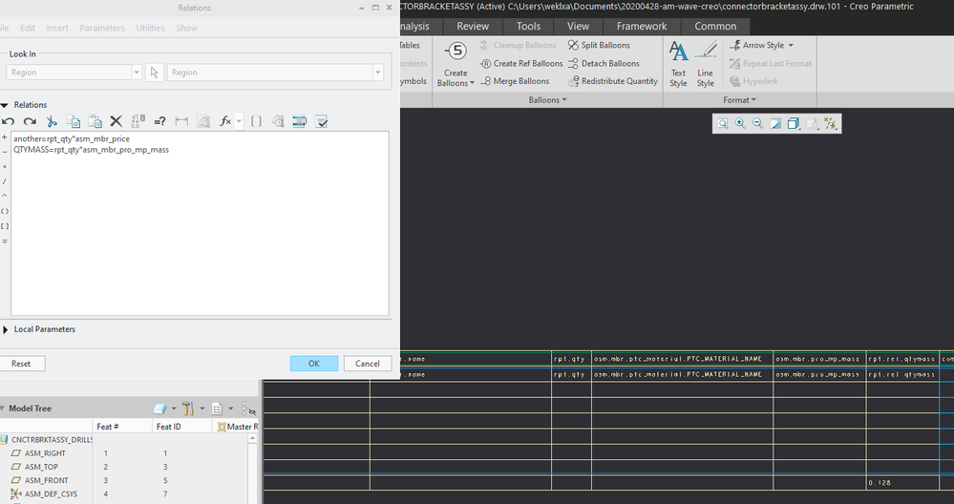Switch to the Review ribbon tab

[x=473, y=26]
